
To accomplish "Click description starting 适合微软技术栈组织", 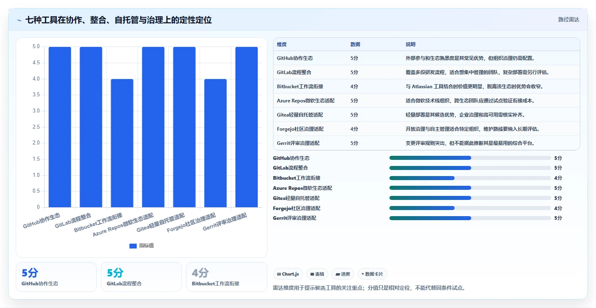I will coord(472,101).
